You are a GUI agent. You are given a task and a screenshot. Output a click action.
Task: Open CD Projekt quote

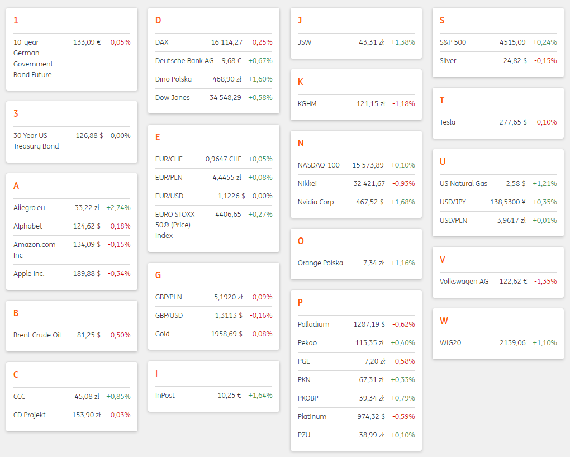[30, 415]
